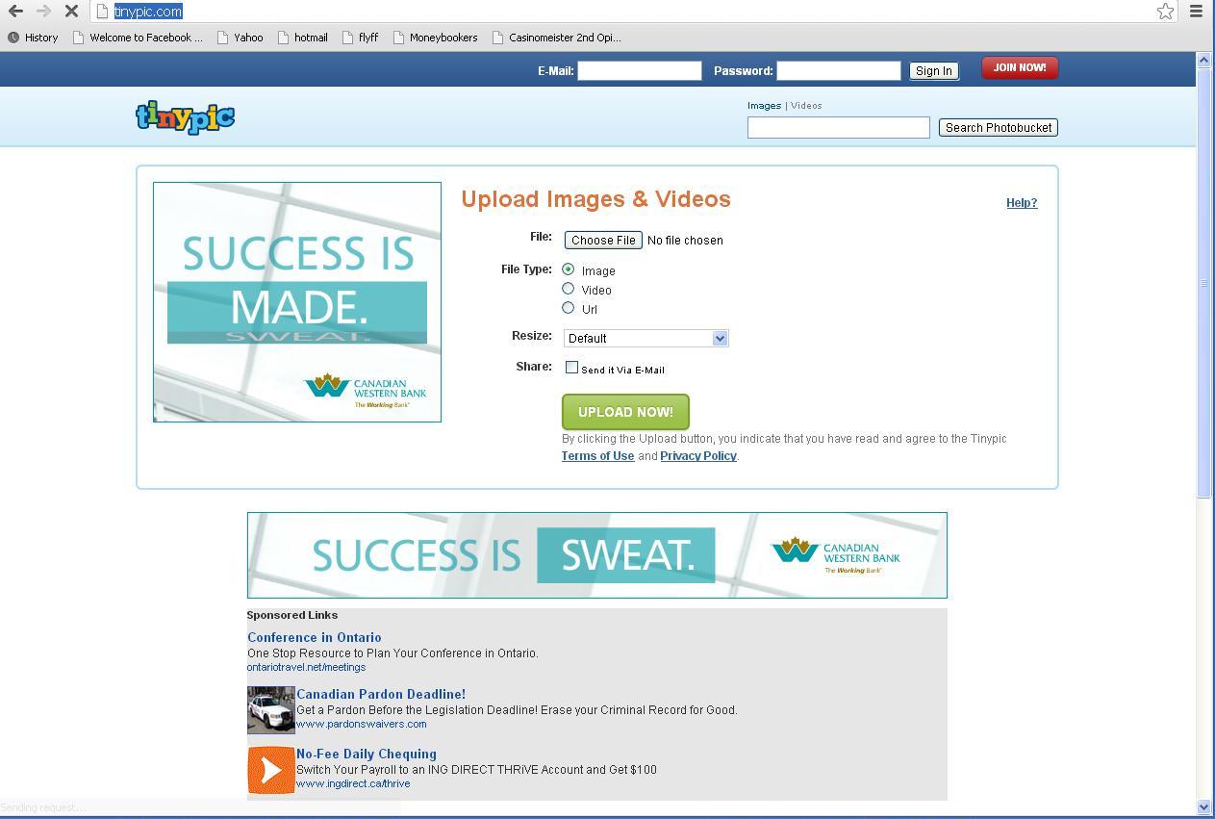Screen dimensions: 1215x819
Task: Open the Terms of Use link
Action: click(597, 456)
